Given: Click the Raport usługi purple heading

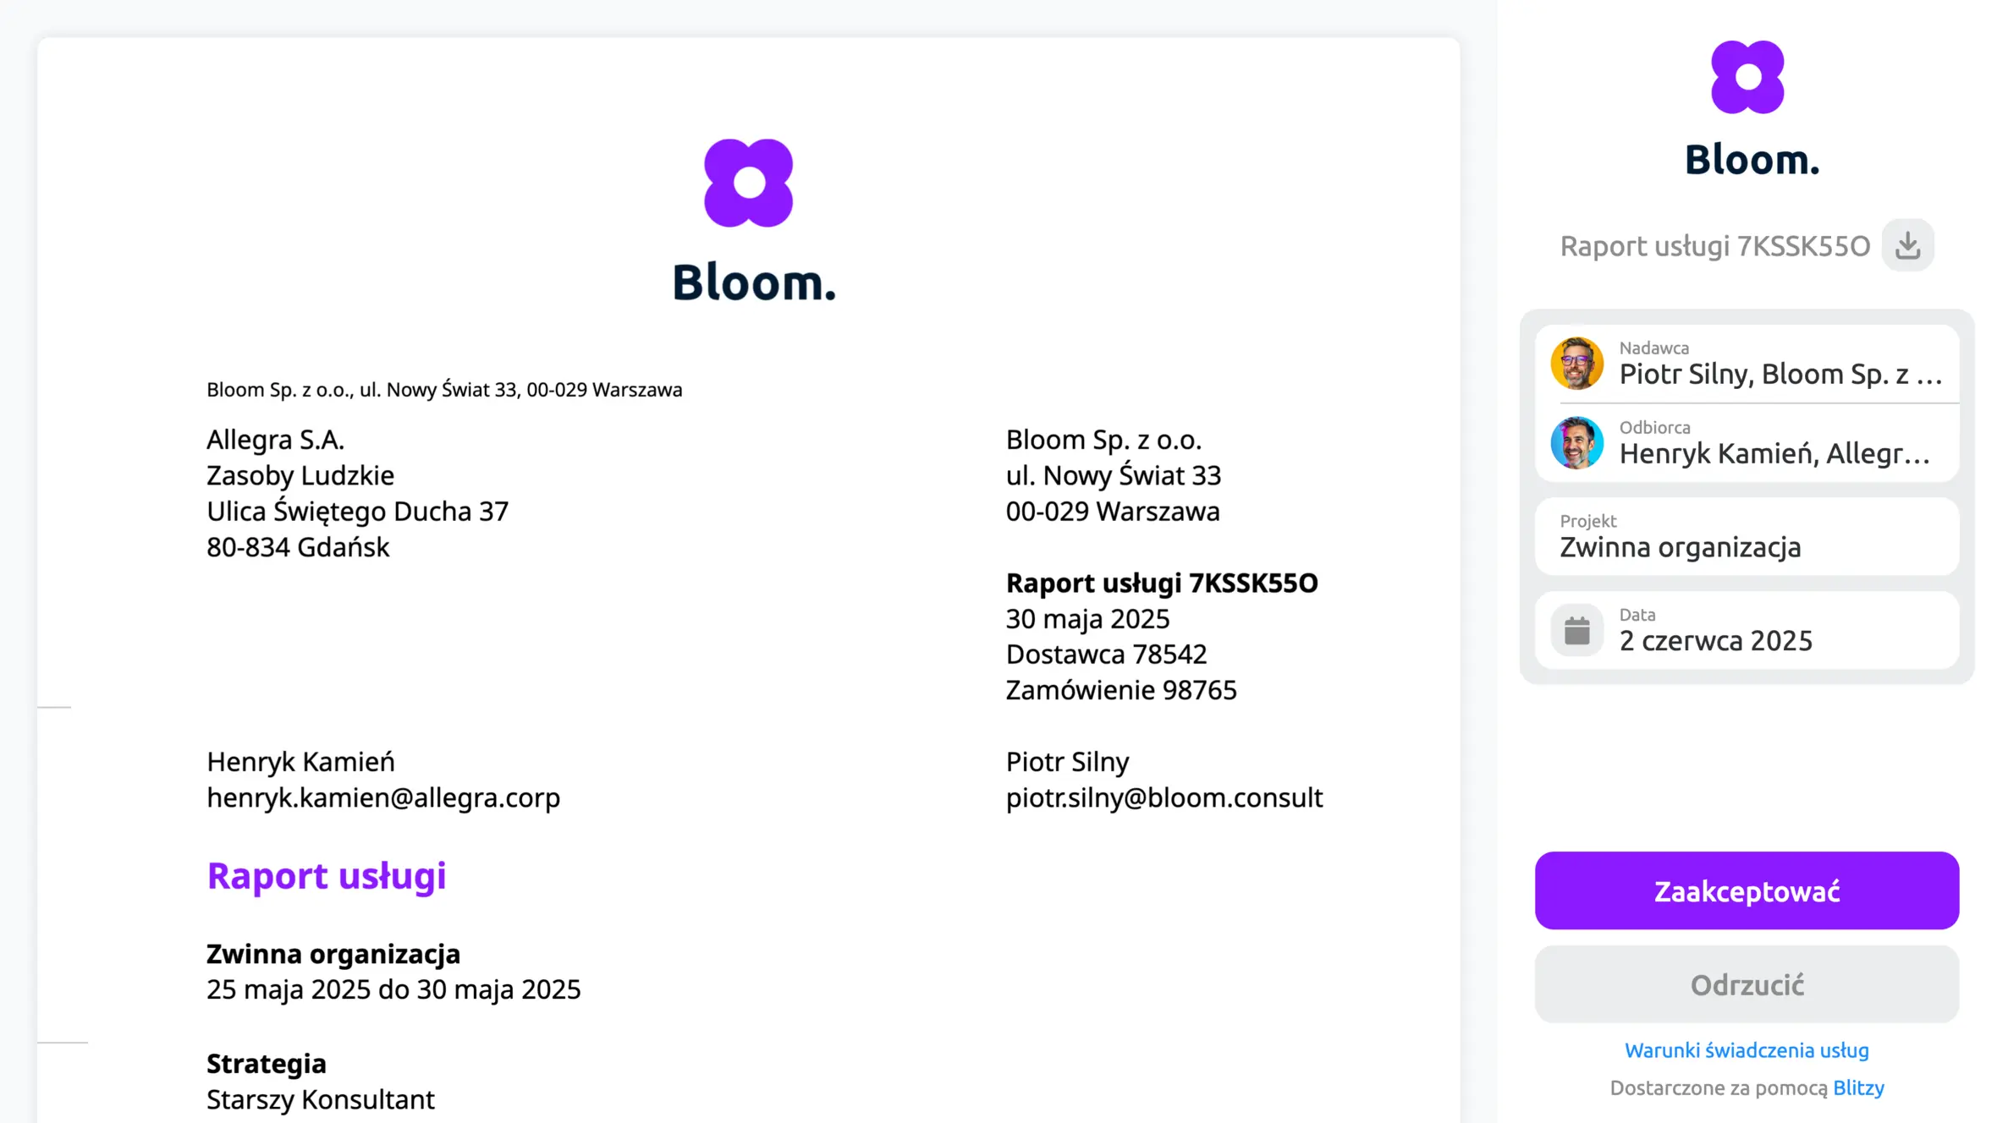Looking at the screenshot, I should [x=326, y=875].
